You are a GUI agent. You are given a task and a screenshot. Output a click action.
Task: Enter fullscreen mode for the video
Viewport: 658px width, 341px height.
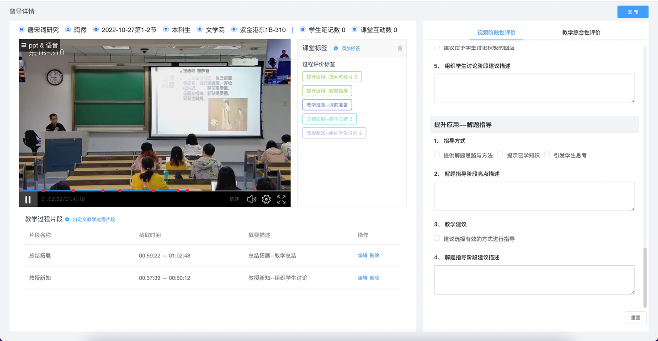281,199
